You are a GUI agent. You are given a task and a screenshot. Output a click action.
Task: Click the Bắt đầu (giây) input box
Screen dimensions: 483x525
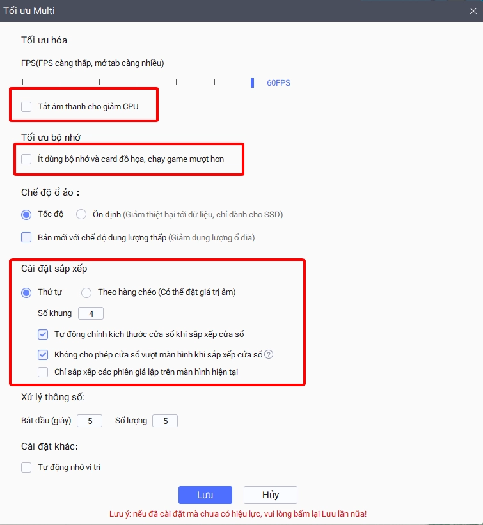(x=90, y=421)
